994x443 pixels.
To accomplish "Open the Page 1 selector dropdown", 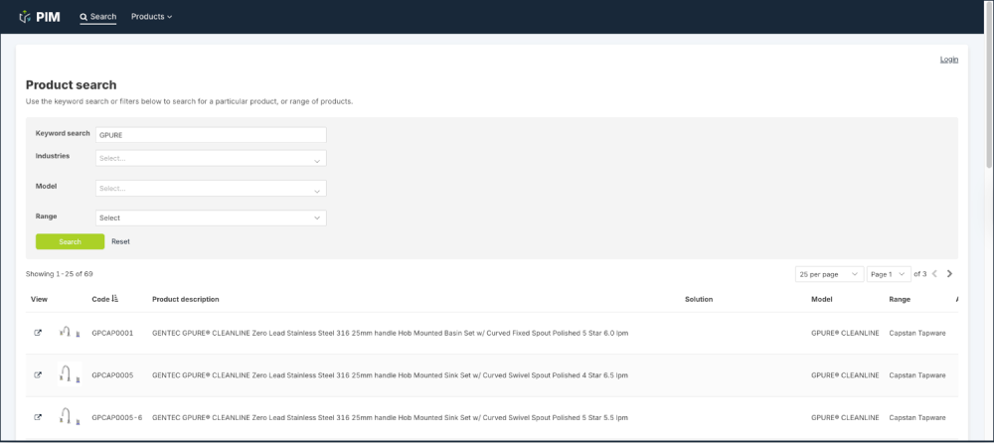I will tap(889, 274).
